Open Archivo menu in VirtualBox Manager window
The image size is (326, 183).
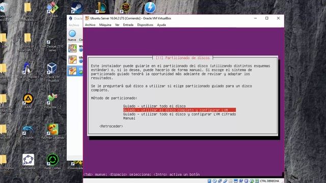point(74,25)
